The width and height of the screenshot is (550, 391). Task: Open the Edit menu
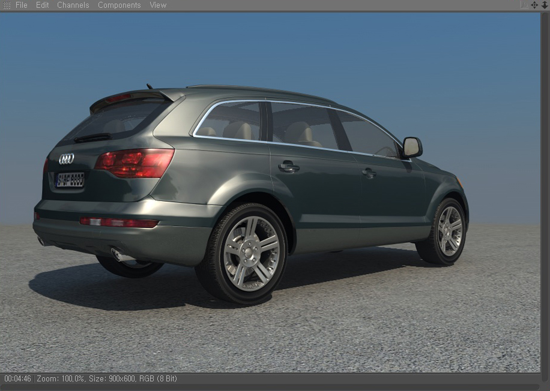tap(43, 5)
